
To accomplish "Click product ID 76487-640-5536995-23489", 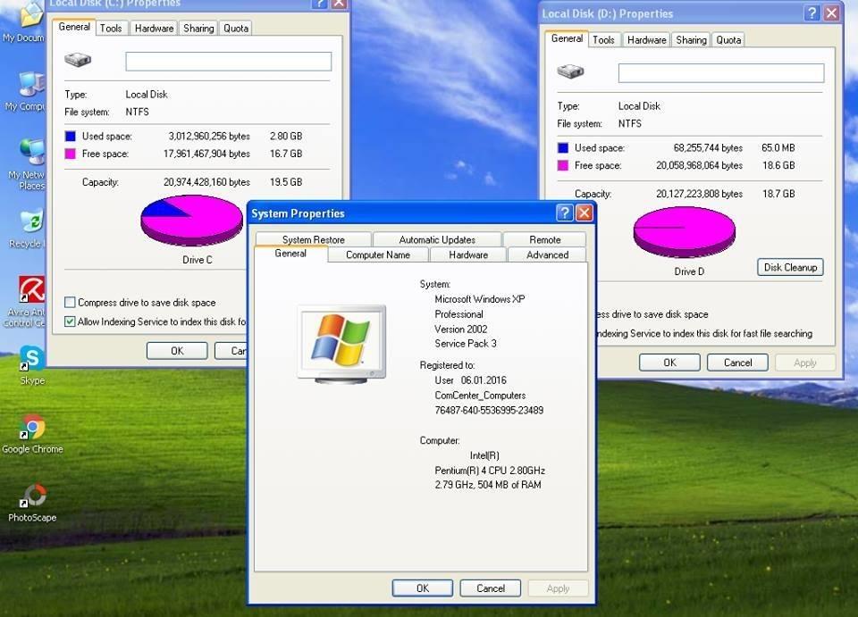I will point(489,410).
